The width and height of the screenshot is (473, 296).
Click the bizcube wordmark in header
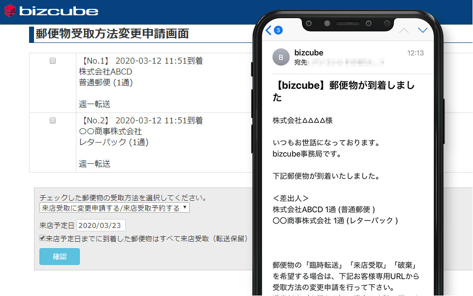tap(59, 11)
